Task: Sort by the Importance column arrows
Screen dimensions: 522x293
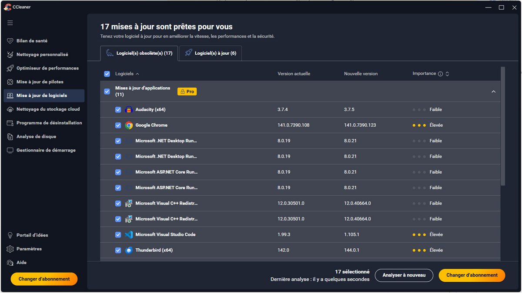Action: [447, 74]
